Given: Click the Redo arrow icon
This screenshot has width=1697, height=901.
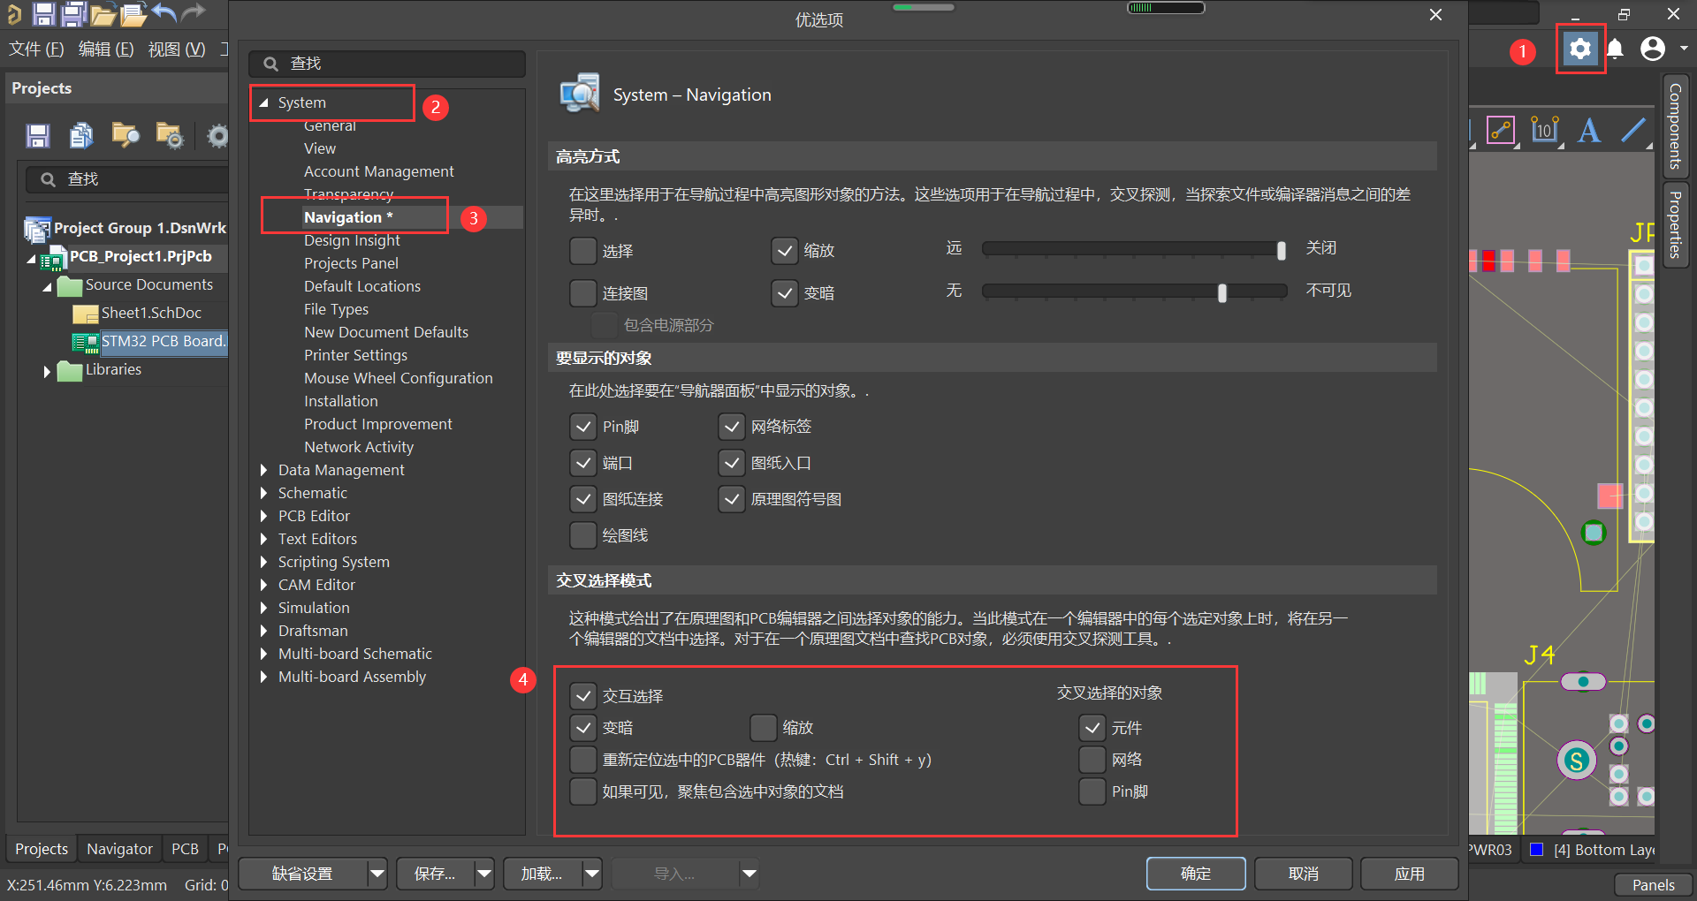Looking at the screenshot, I should click(x=194, y=12).
